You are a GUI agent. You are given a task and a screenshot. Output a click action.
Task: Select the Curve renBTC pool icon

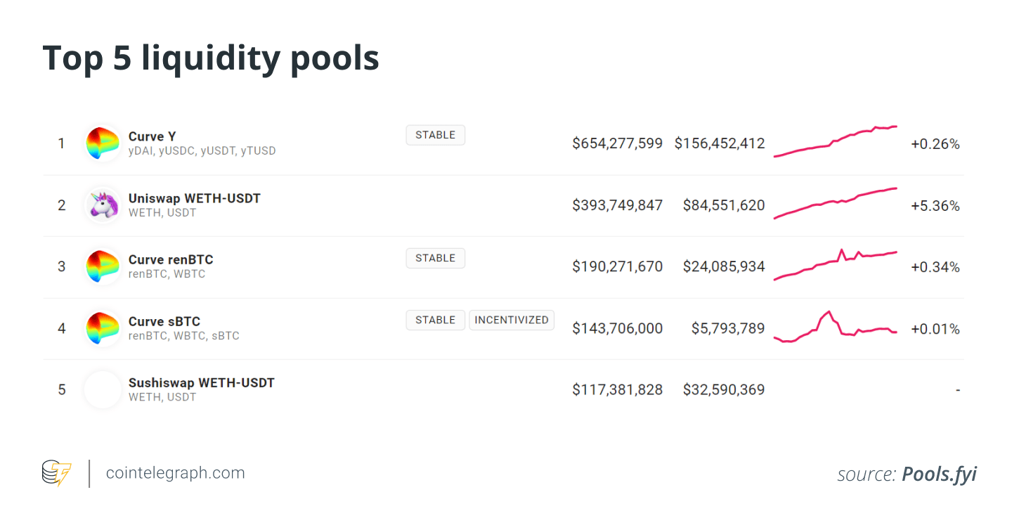point(103,266)
